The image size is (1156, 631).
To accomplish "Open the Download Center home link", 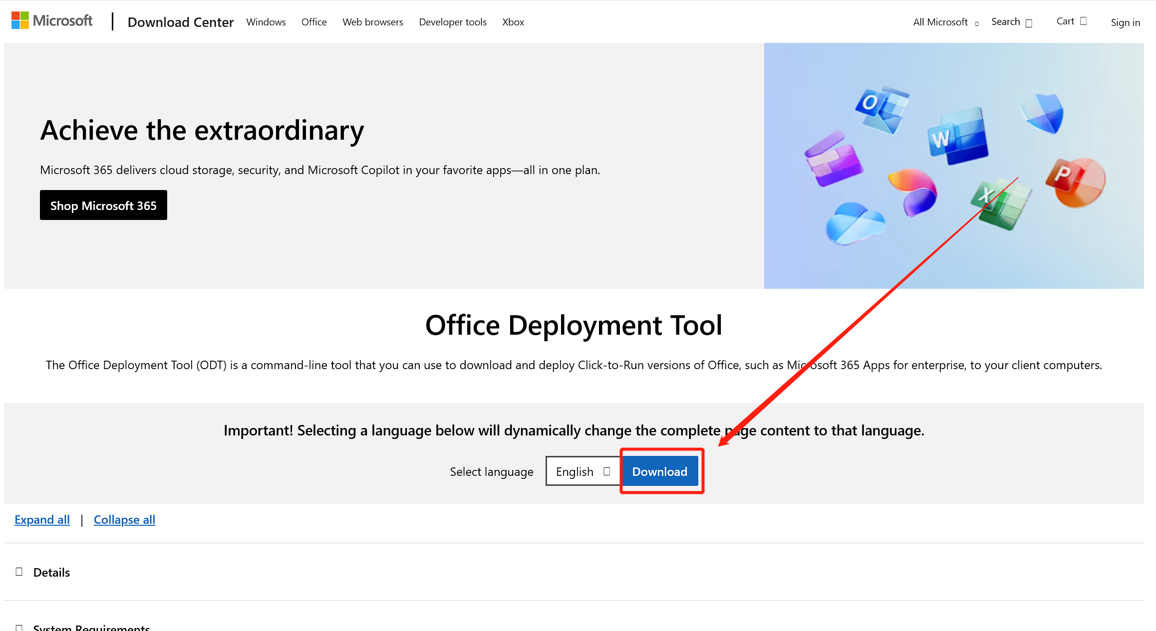I will (x=180, y=22).
